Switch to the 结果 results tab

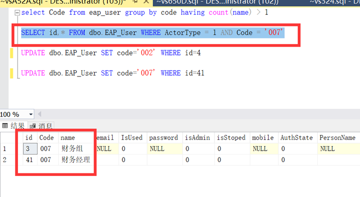point(13,126)
